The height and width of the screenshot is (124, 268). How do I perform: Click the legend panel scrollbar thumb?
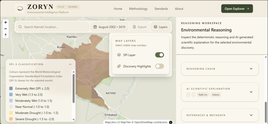73,88
